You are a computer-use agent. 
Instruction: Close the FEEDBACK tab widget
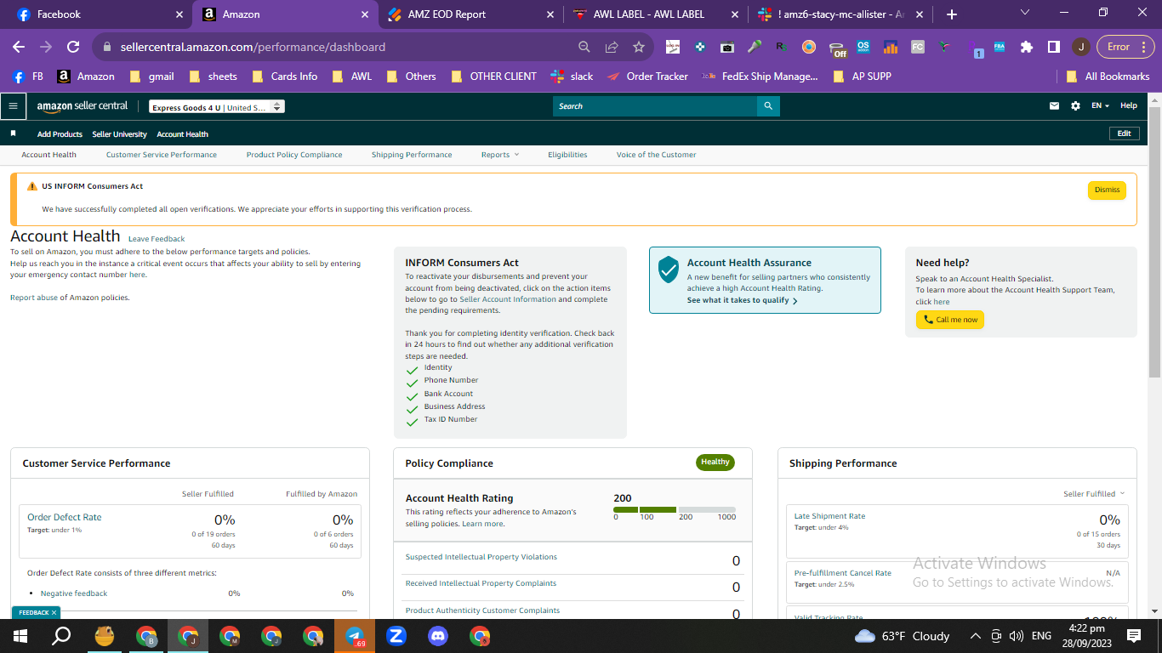[54, 612]
